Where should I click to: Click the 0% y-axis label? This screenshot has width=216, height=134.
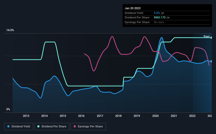point(8,109)
